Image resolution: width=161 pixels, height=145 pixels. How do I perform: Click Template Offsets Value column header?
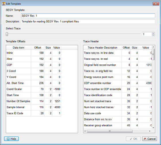point(57,47)
